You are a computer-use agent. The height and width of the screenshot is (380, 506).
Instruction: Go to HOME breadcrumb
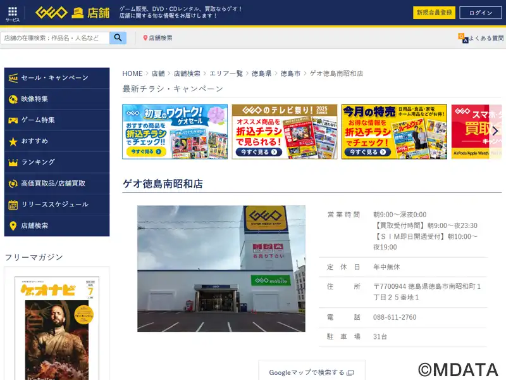point(132,73)
